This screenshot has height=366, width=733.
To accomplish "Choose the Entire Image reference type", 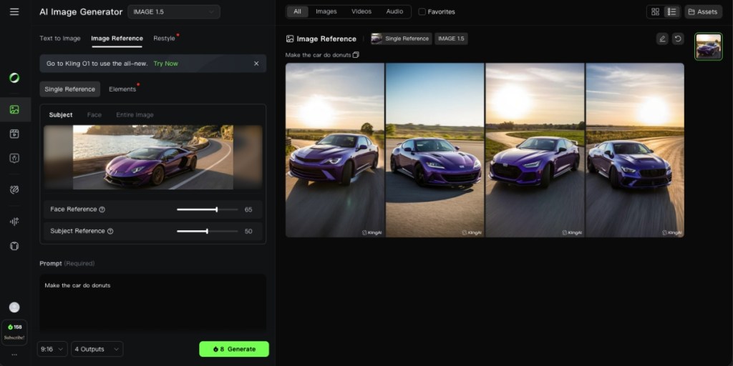I will (135, 115).
